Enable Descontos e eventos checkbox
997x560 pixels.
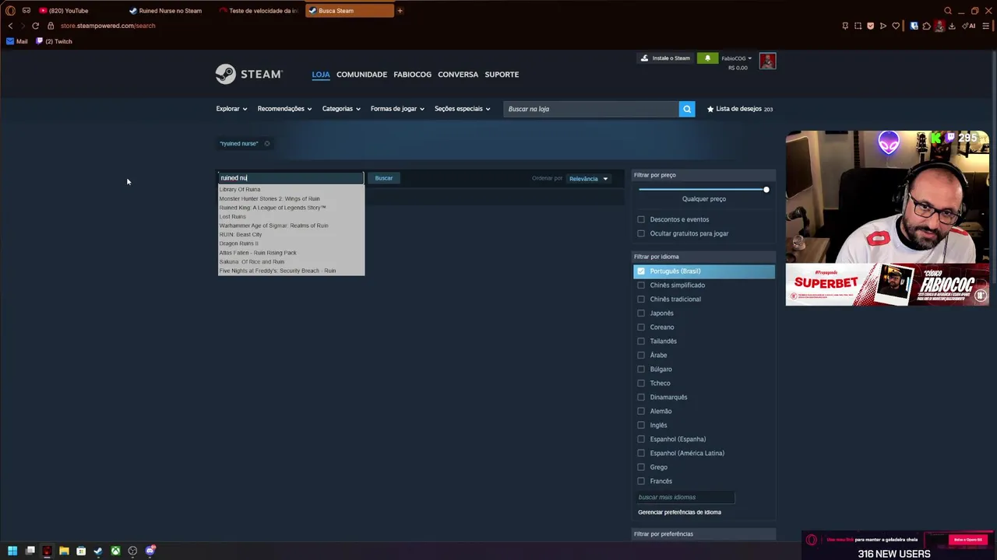coord(641,219)
